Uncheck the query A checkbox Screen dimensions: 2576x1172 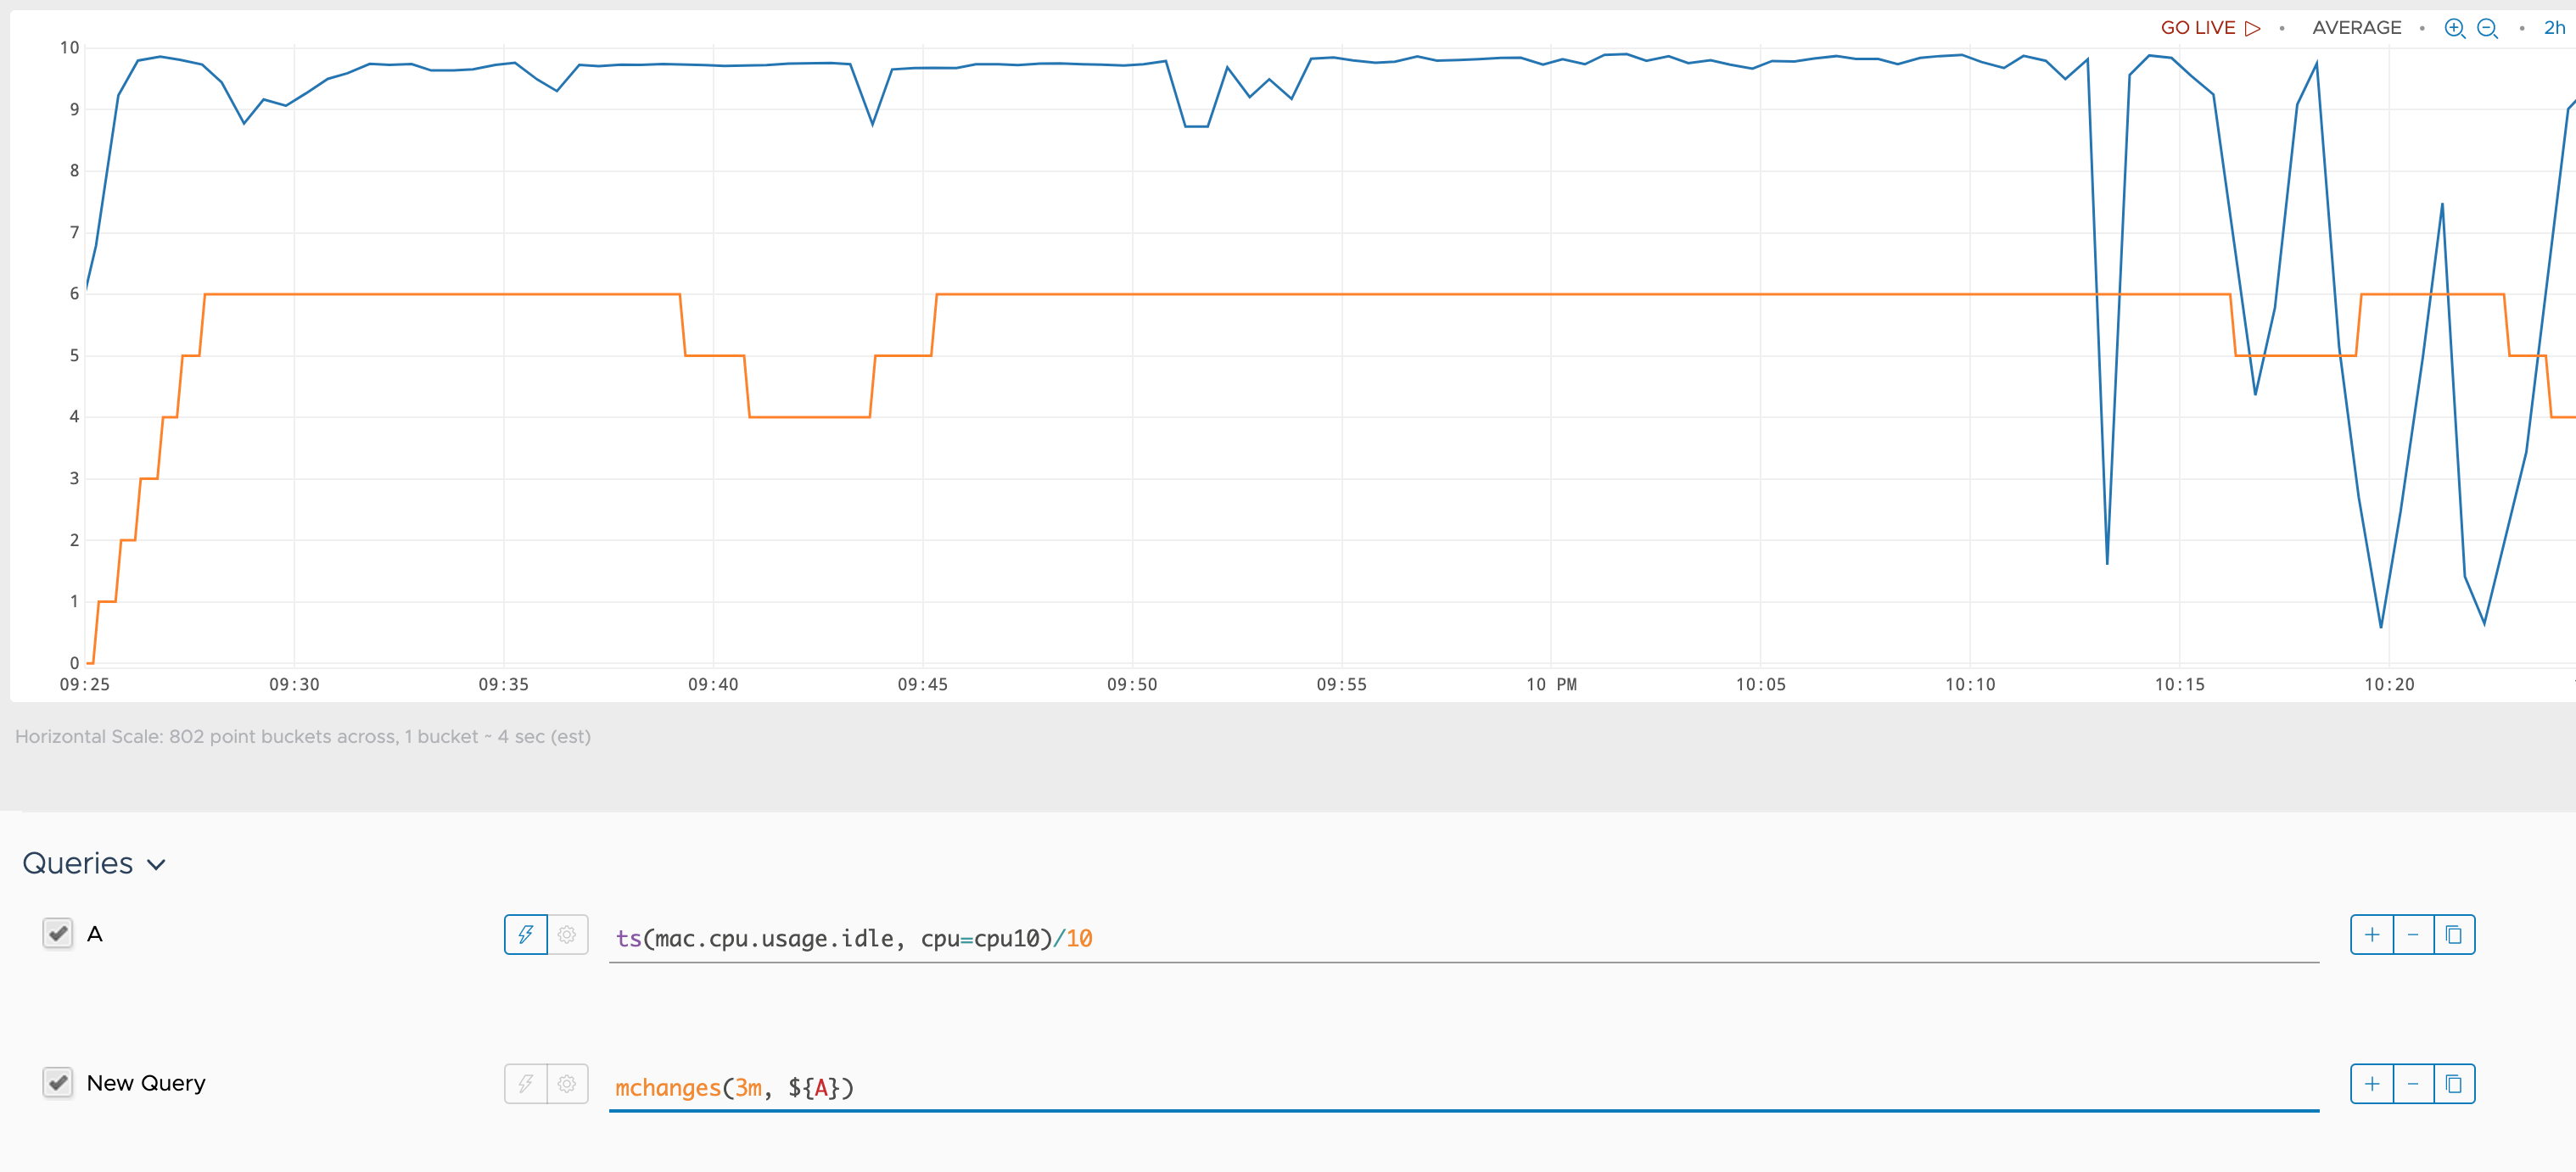pyautogui.click(x=58, y=933)
